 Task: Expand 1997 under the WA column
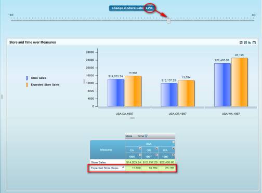173,155
